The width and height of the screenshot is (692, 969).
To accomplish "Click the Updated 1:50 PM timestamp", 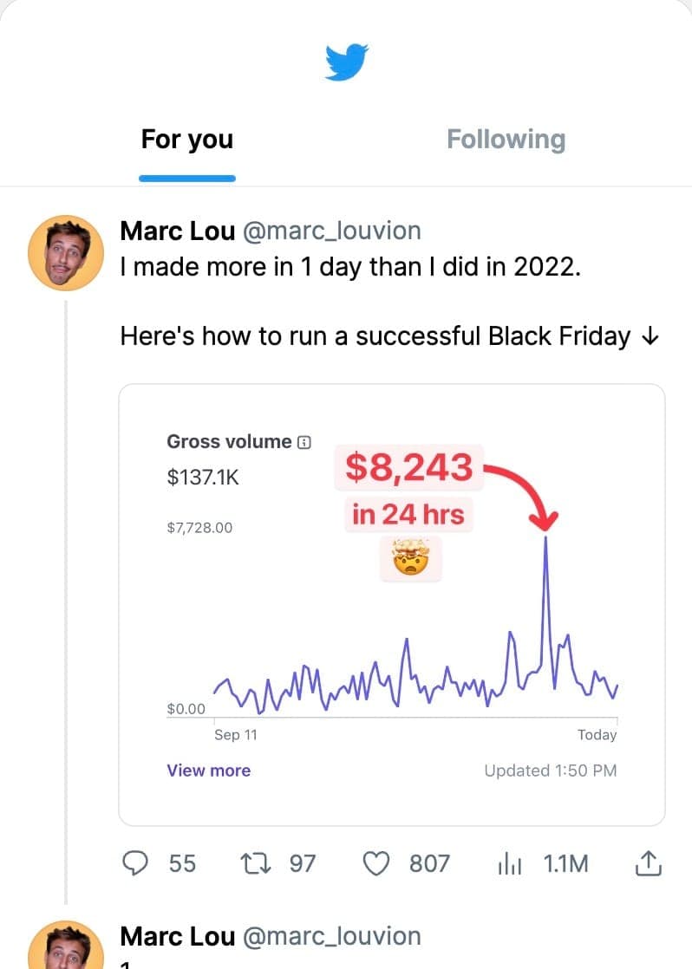I will click(550, 771).
